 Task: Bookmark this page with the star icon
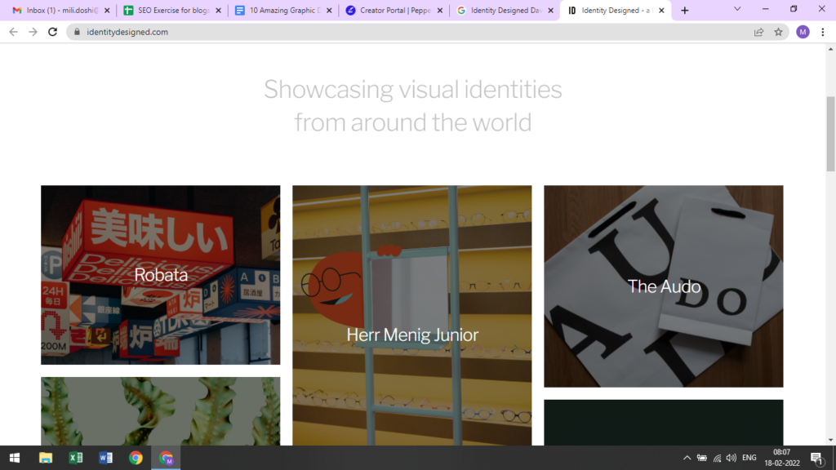(779, 32)
